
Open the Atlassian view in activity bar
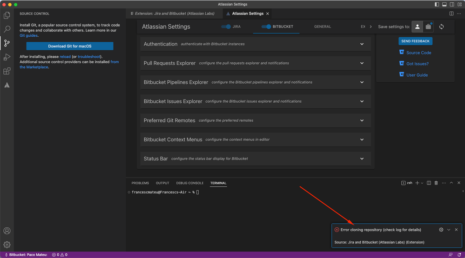7,86
